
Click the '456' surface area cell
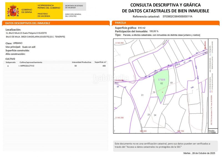point(104,66)
